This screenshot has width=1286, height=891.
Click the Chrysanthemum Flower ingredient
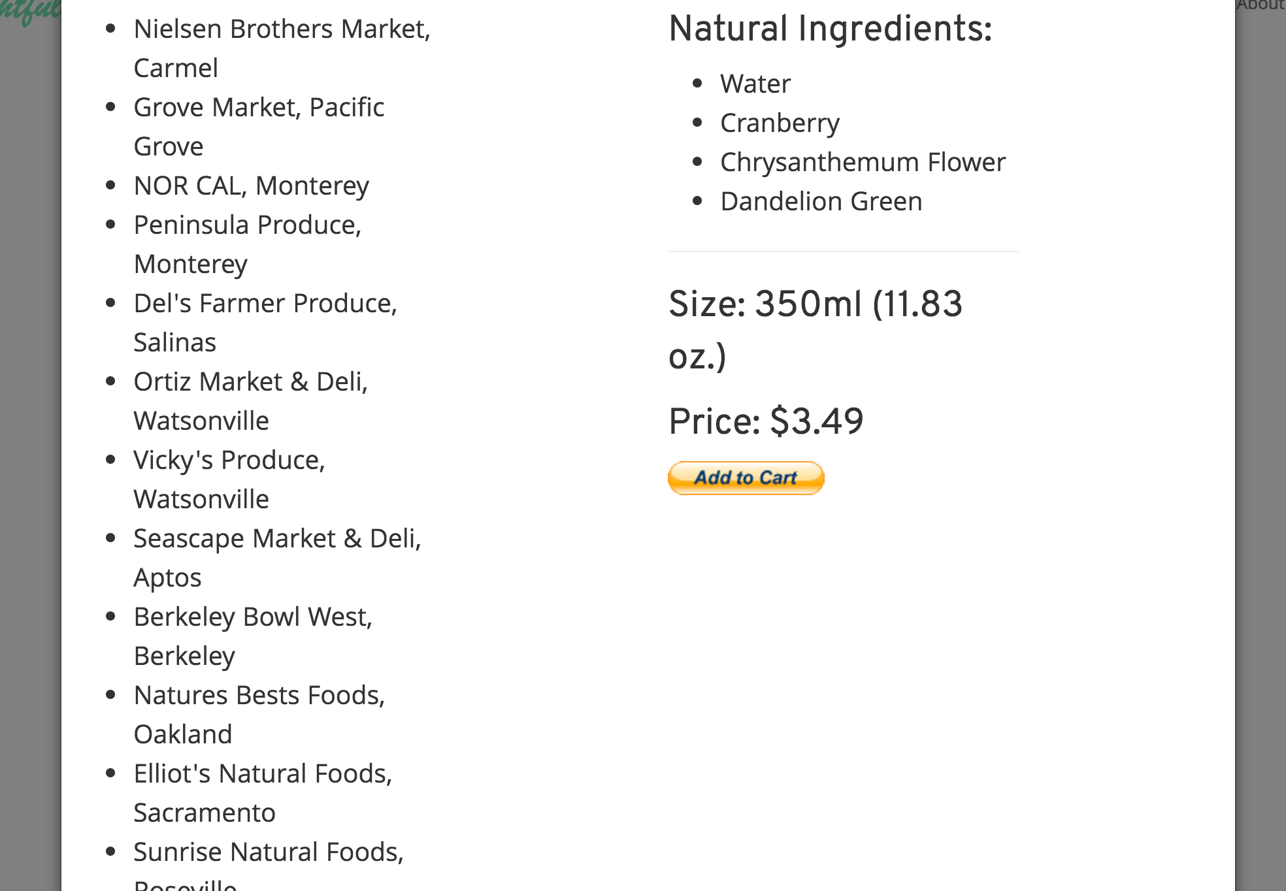pos(863,162)
